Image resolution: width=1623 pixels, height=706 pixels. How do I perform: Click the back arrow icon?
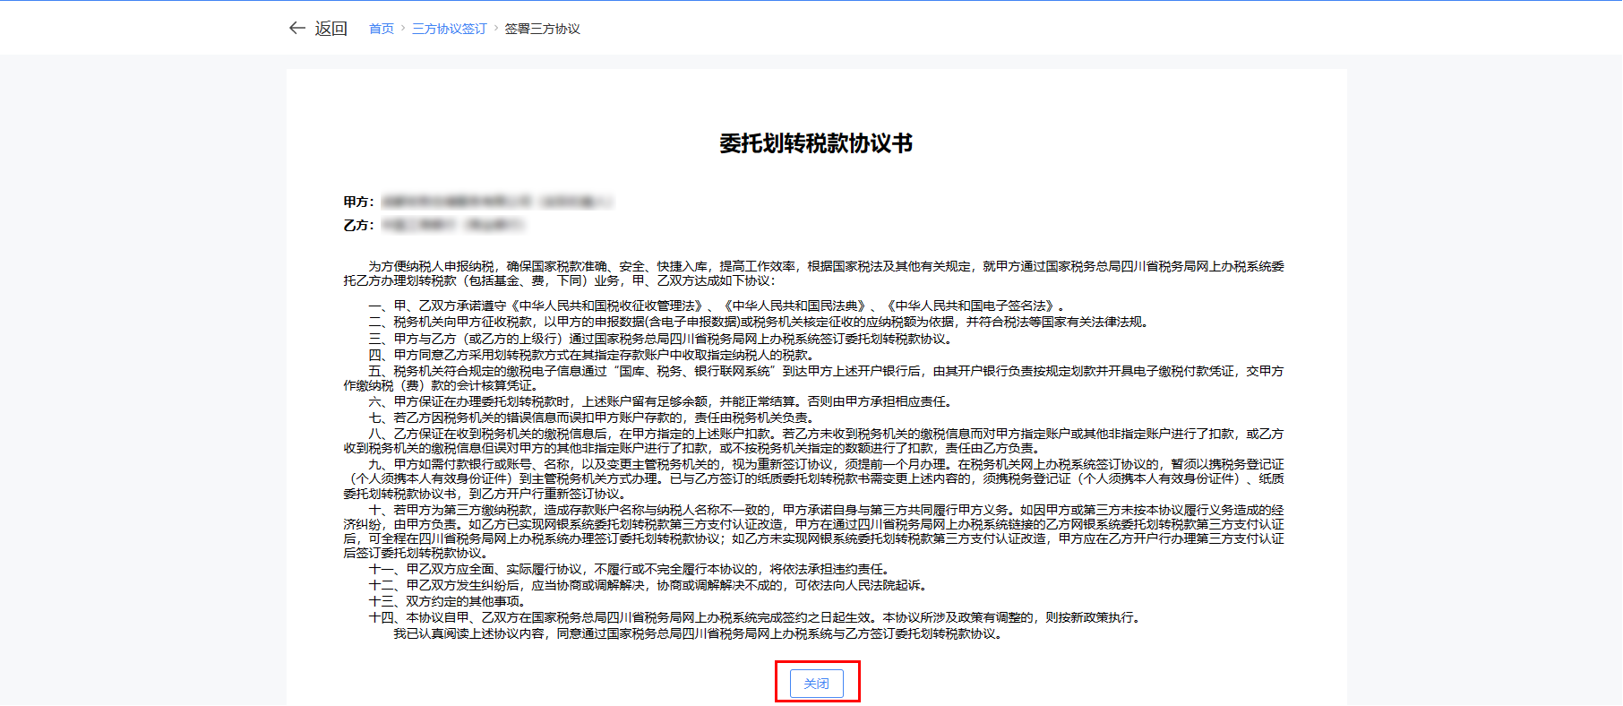click(x=297, y=28)
